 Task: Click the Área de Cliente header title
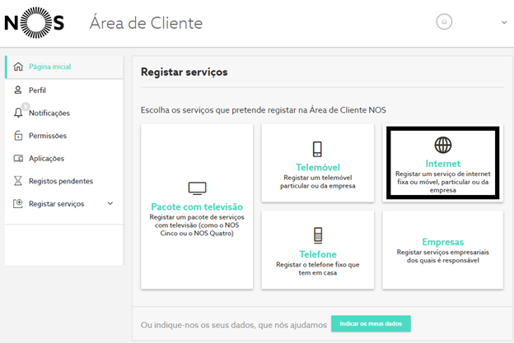(x=146, y=23)
